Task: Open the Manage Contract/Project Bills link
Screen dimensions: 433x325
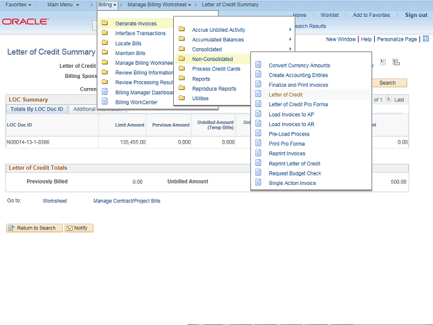Action: point(127,201)
